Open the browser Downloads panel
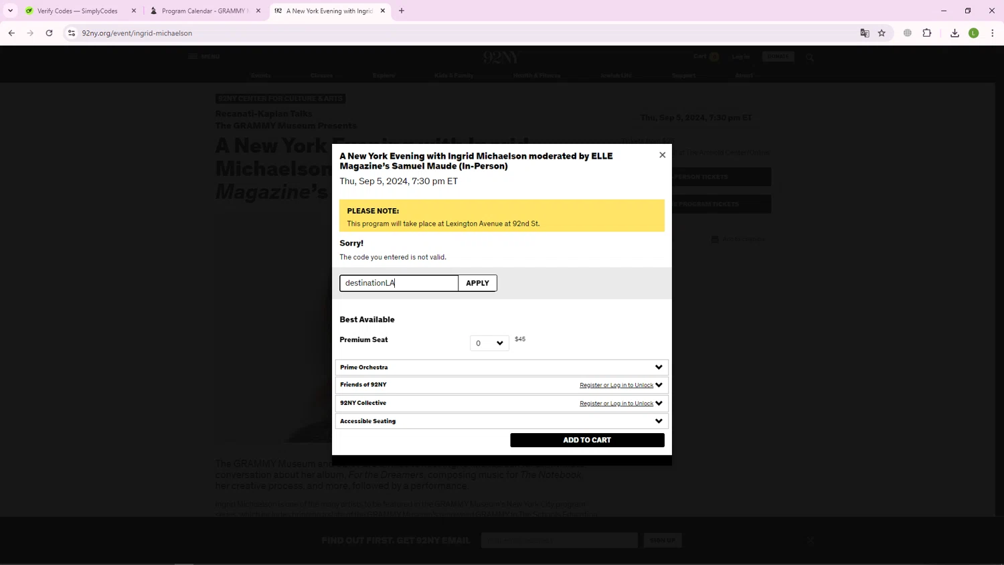This screenshot has width=1004, height=565. (954, 33)
